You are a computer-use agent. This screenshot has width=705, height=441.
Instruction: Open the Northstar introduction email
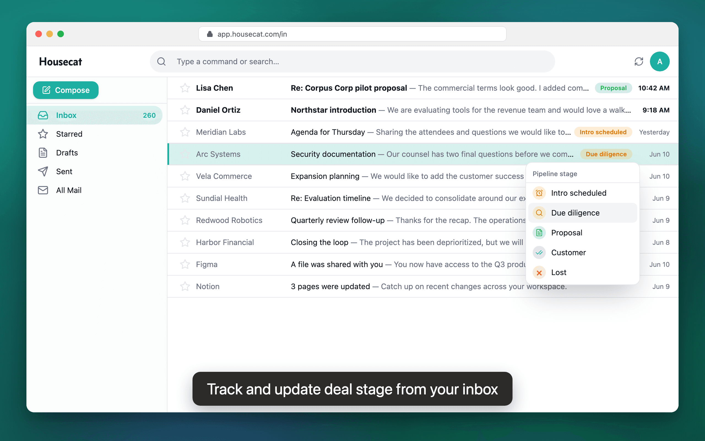coord(423,110)
